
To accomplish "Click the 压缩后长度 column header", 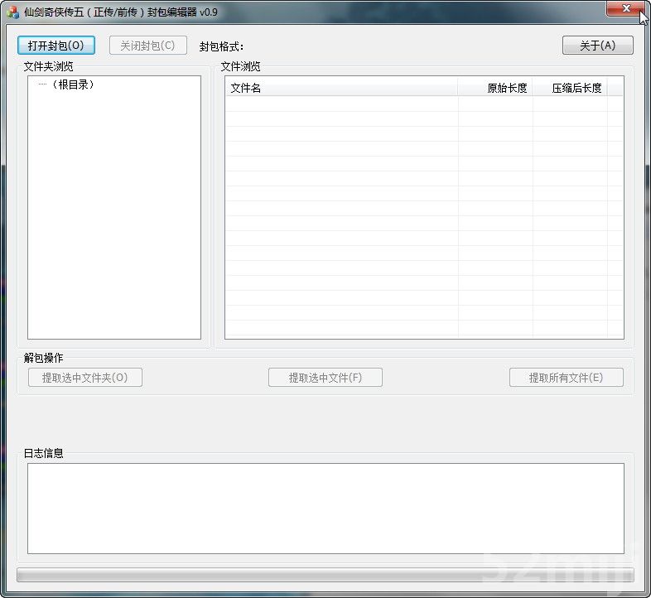I will 570,88.
